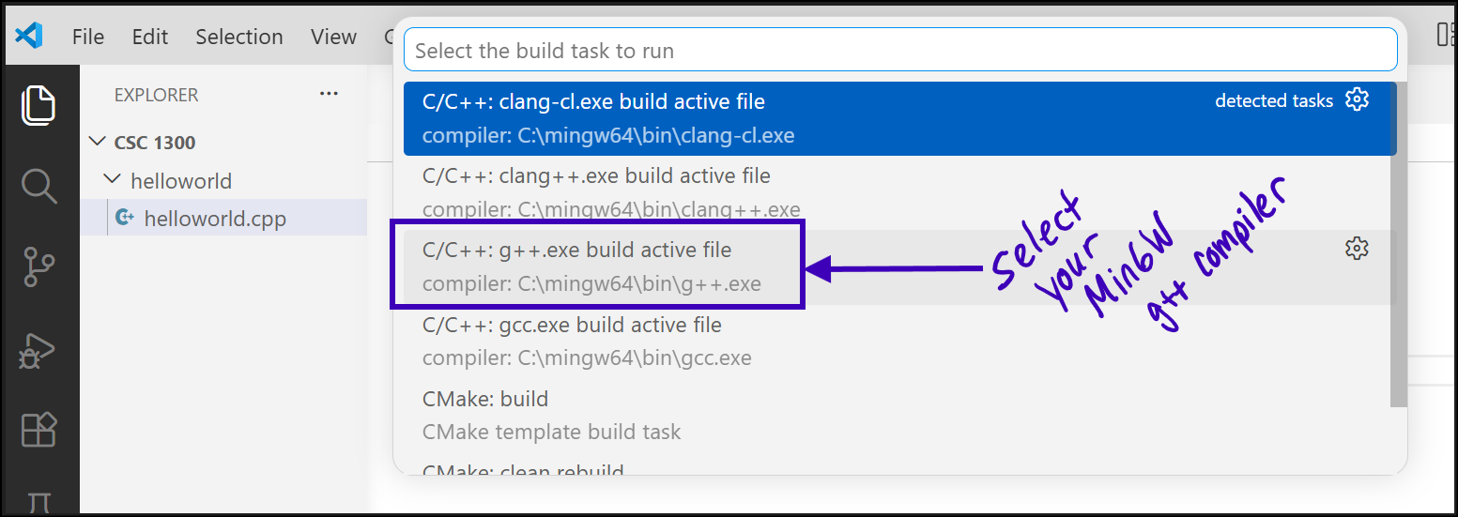Open the Edit menu
Image resolution: width=1458 pixels, height=517 pixels.
tap(150, 37)
